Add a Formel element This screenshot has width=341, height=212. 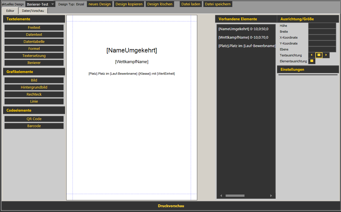pyautogui.click(x=34, y=49)
